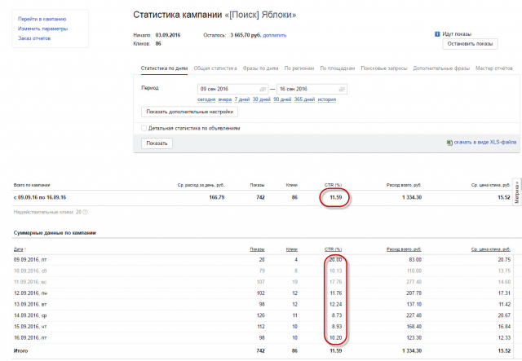Click the 'Итого' totals row label
Screen dimensions: 522x361
click(20, 350)
